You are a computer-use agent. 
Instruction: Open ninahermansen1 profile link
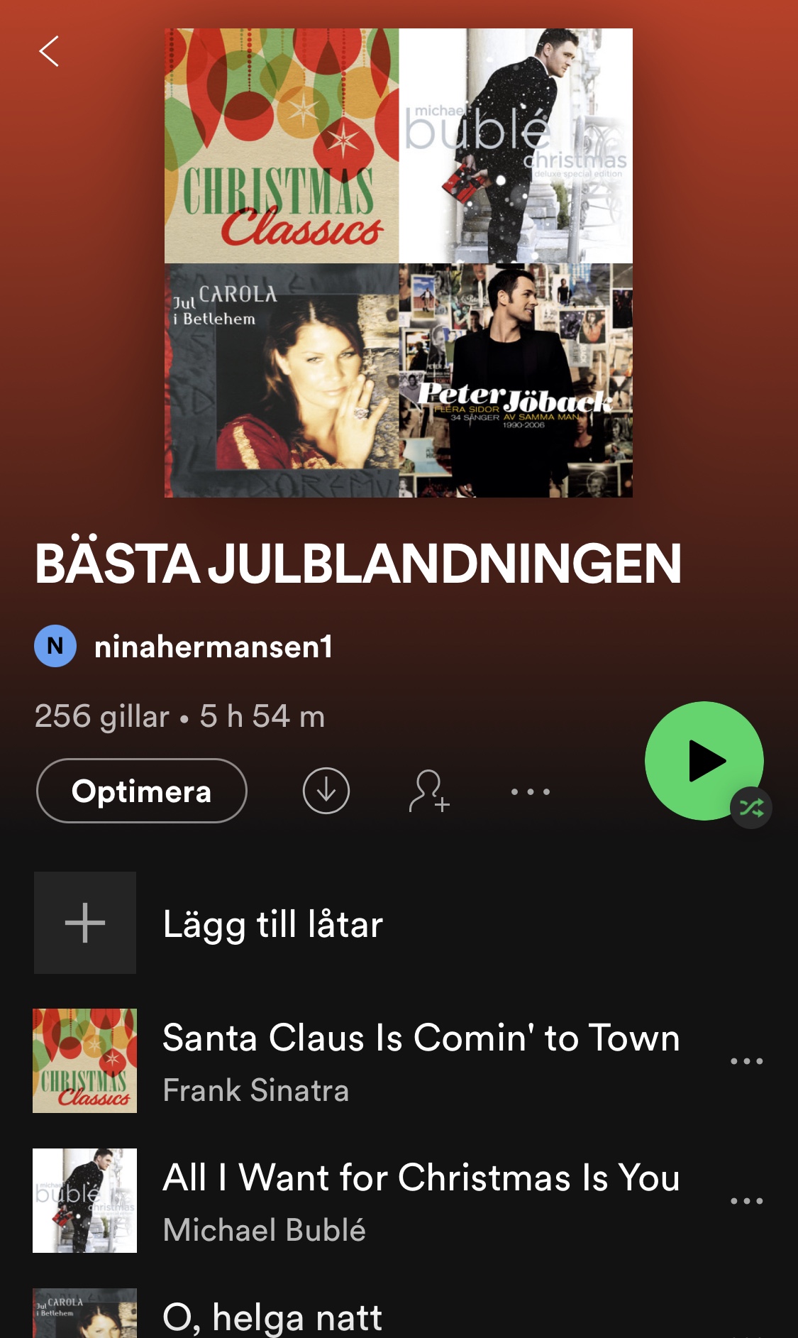tap(214, 647)
